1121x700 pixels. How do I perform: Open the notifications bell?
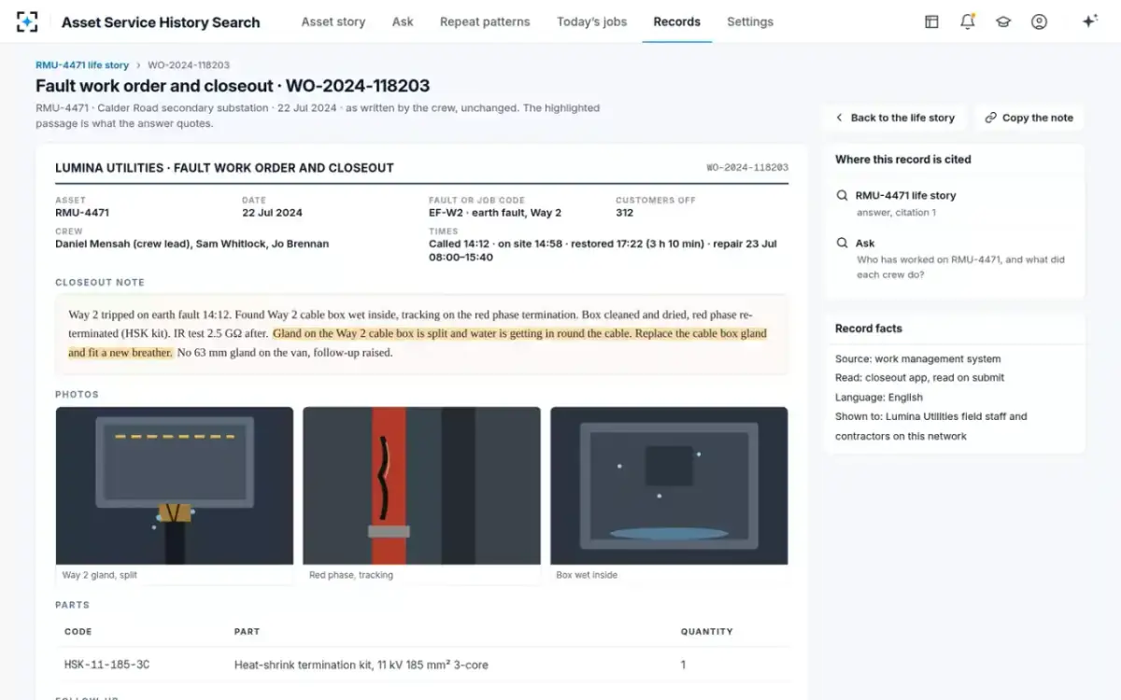tap(968, 21)
